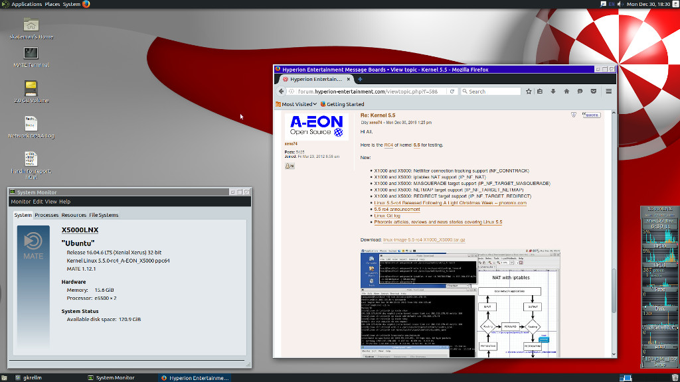Click the Firefox Search field

tap(491, 92)
